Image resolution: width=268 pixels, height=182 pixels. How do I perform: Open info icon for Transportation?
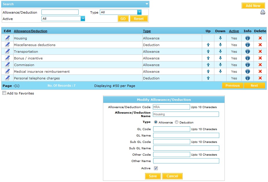(x=247, y=51)
